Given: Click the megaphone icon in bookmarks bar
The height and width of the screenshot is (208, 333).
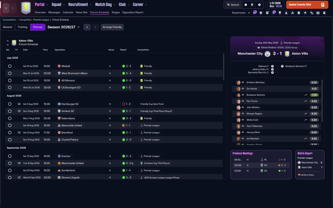Looking at the screenshot, I should [305, 13].
